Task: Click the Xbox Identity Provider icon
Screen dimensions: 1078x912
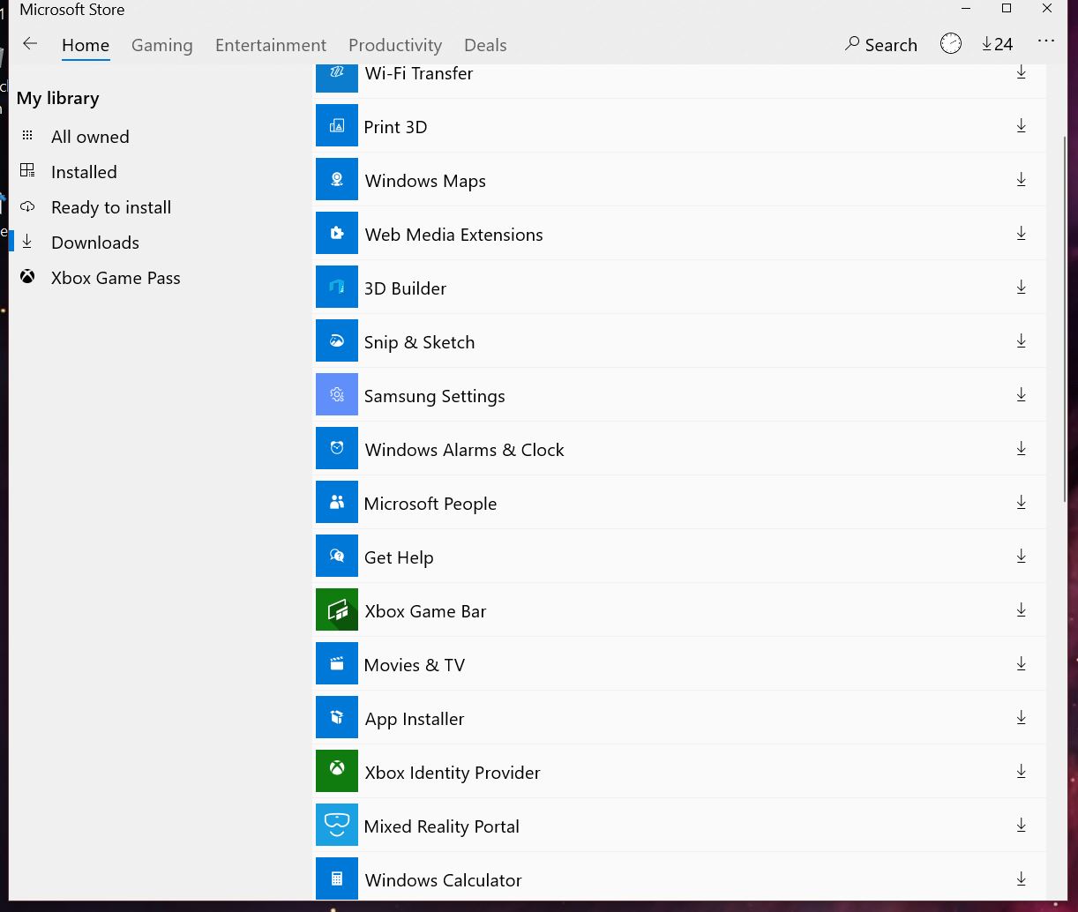Action: click(x=337, y=772)
